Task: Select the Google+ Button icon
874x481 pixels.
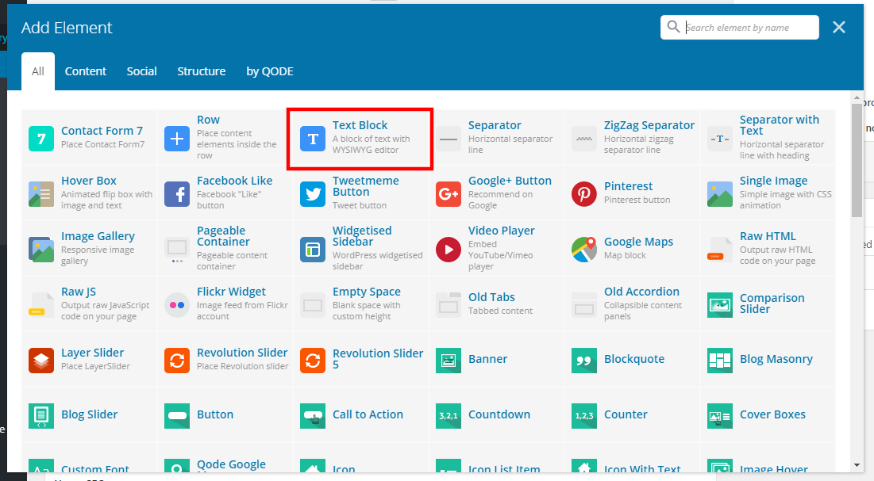Action: 449,193
